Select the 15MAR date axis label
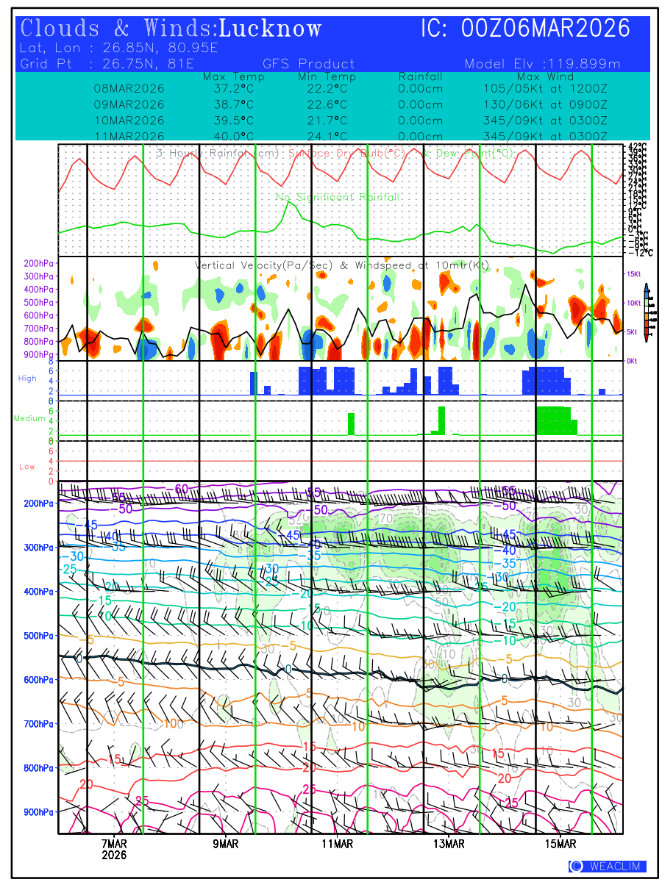The height and width of the screenshot is (882, 662). point(561,845)
